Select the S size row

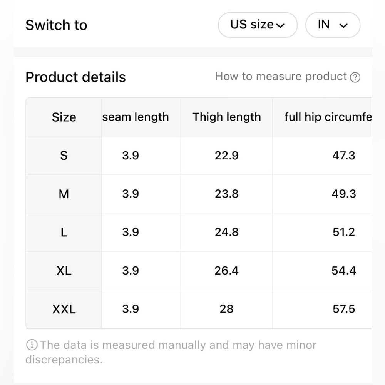(x=64, y=156)
